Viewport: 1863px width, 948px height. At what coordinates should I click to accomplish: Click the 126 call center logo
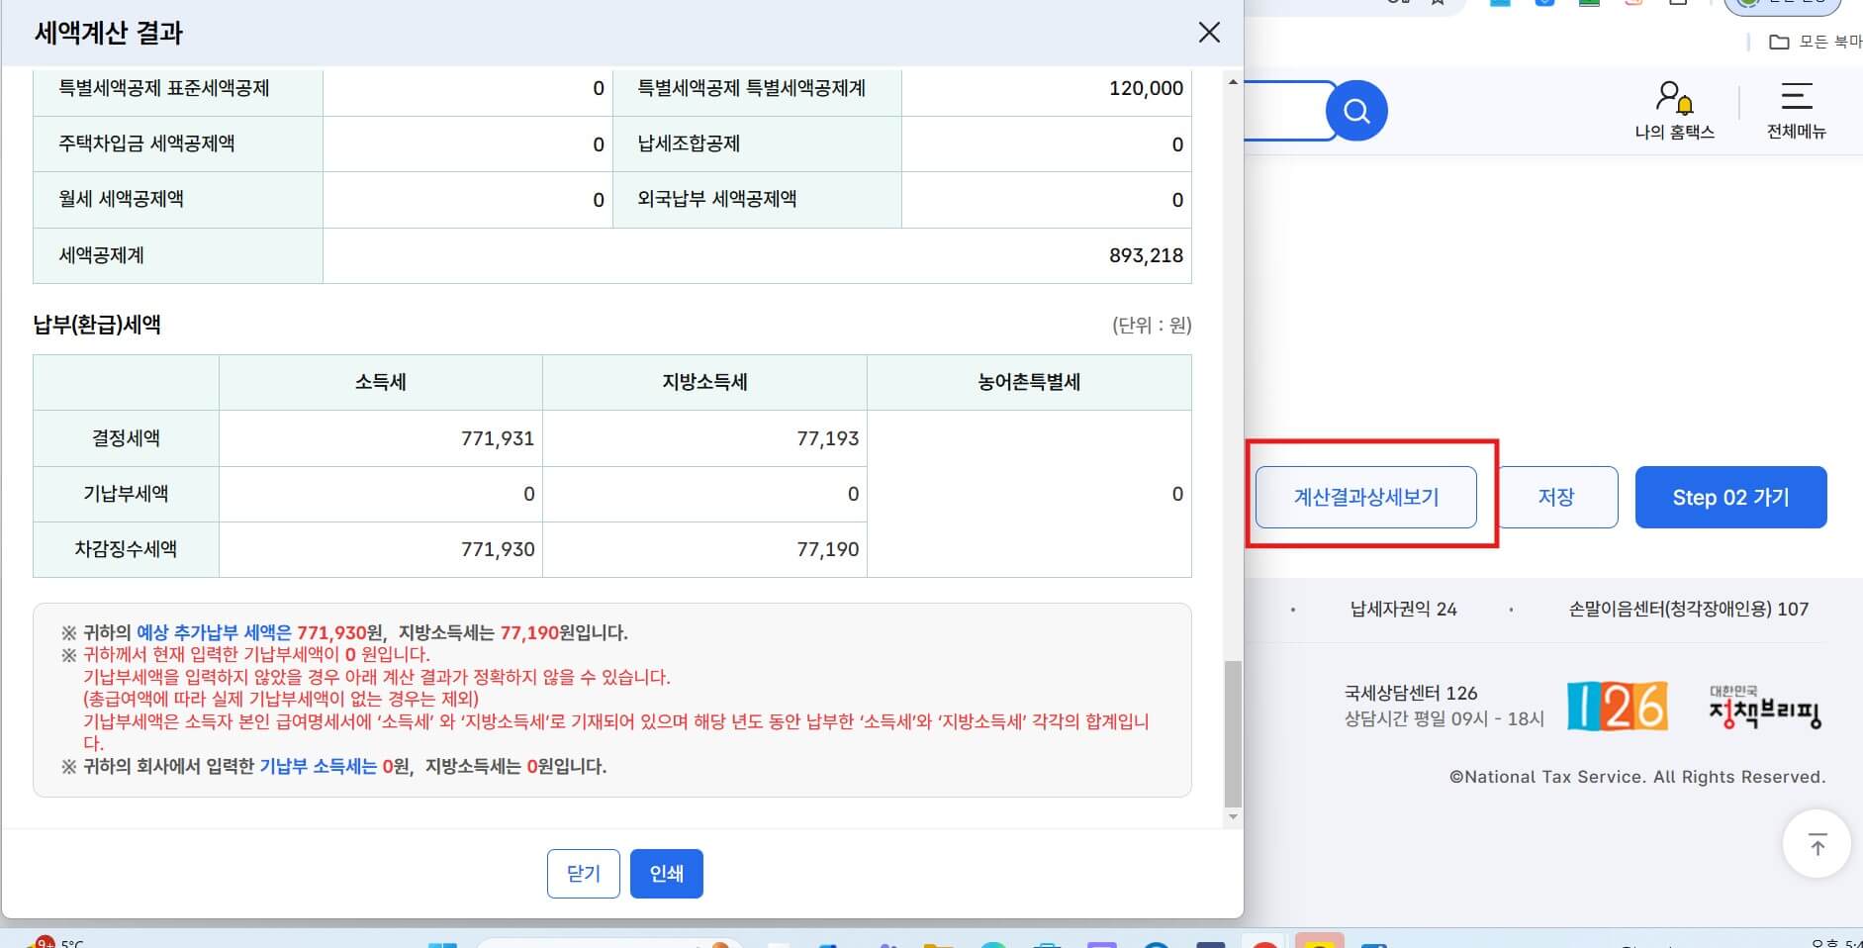(x=1617, y=706)
